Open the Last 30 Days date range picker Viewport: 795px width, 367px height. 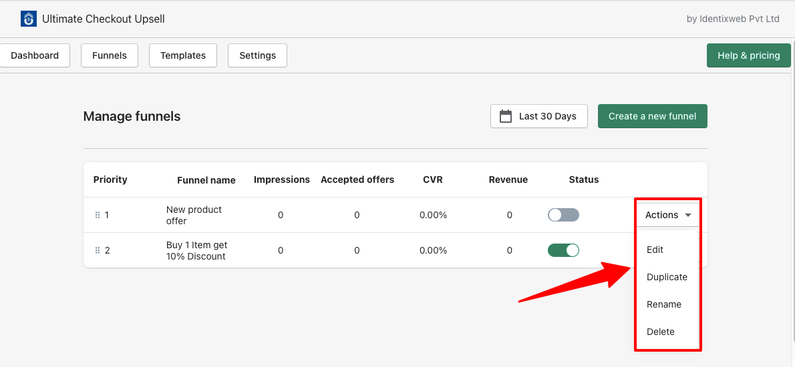[538, 116]
